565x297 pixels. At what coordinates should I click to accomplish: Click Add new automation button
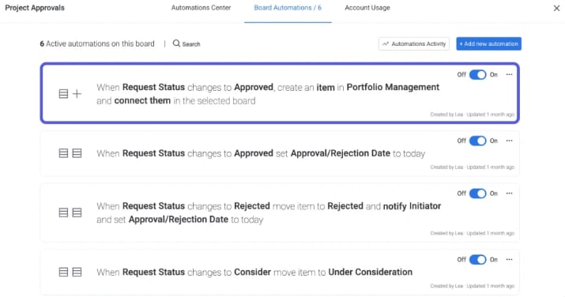pyautogui.click(x=488, y=44)
